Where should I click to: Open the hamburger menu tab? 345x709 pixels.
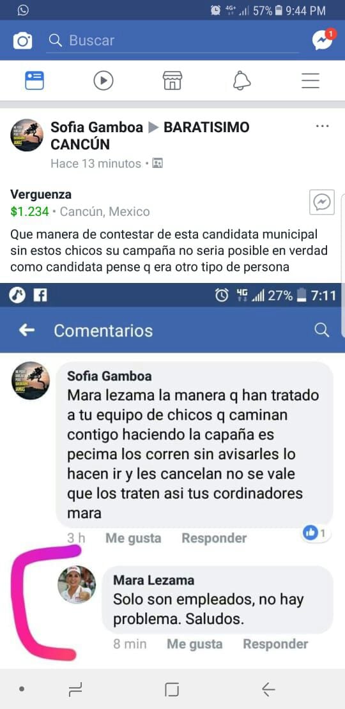tap(310, 81)
